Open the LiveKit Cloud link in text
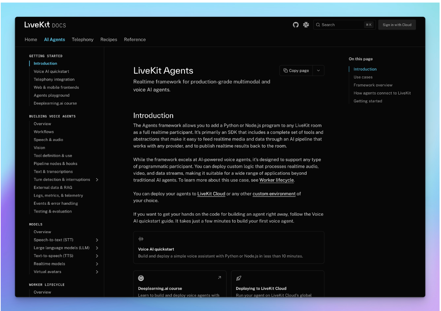Screen dimensions: 441x311 point(211,193)
